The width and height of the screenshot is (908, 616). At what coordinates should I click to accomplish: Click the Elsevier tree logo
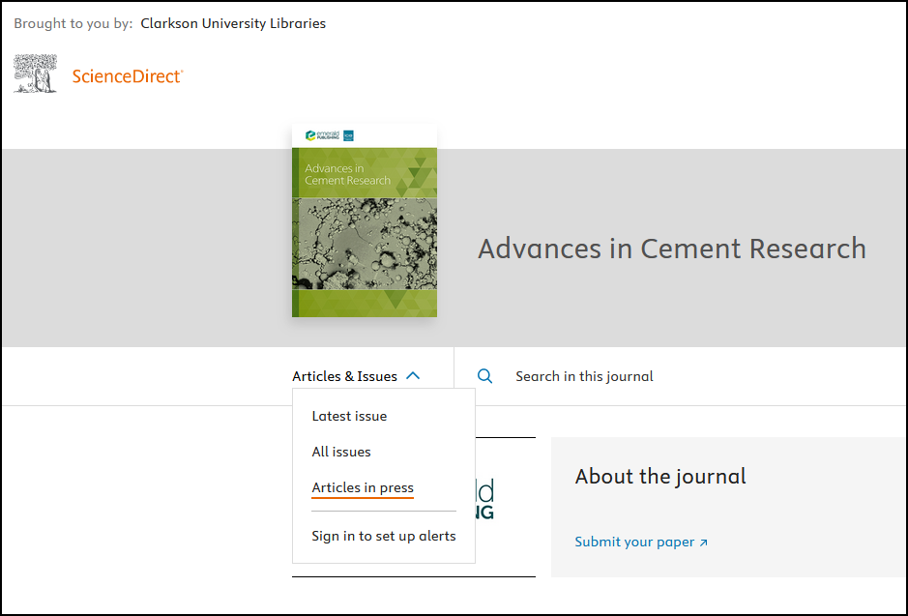click(x=36, y=74)
